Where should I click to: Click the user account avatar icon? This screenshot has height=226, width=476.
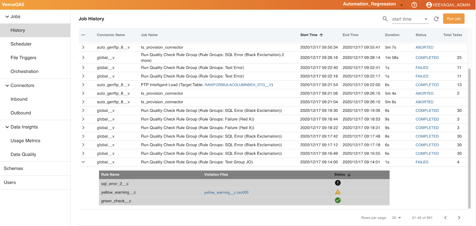(x=429, y=5)
